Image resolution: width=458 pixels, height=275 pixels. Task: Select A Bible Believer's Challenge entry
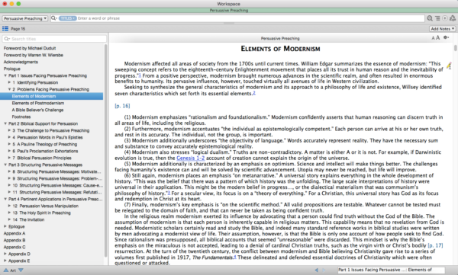pos(37,110)
